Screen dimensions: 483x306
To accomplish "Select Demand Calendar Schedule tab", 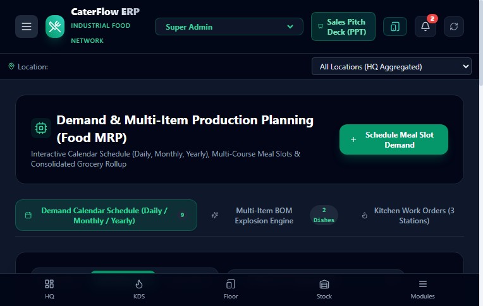I will click(x=106, y=215).
